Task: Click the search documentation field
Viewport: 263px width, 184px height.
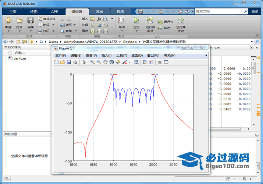Action: click(219, 11)
